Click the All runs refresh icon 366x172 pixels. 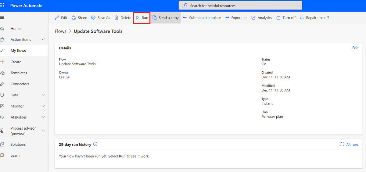click(342, 144)
